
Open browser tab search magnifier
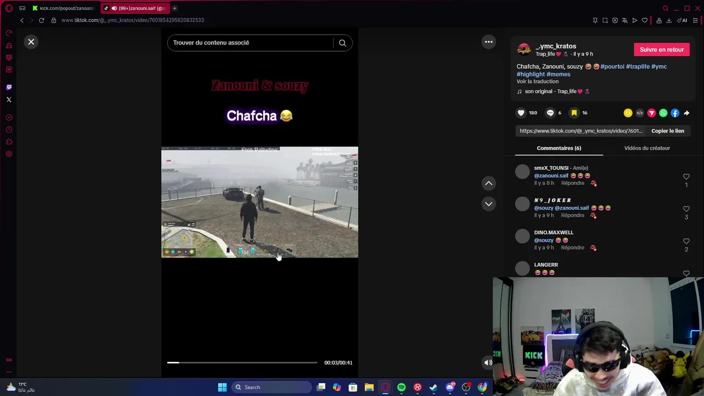pyautogui.click(x=665, y=8)
